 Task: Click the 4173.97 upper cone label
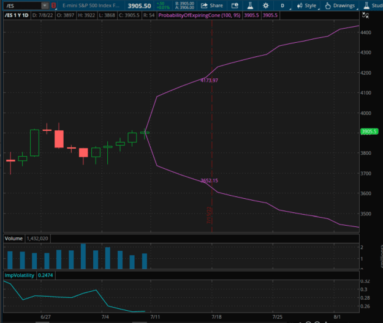coord(209,81)
